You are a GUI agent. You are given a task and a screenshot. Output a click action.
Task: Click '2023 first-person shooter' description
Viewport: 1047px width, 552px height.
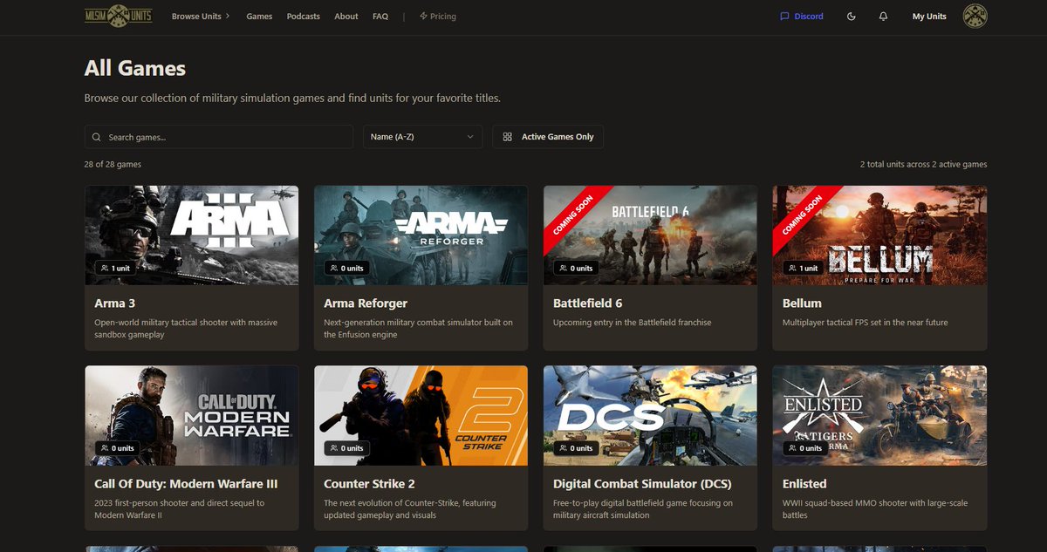coord(180,508)
